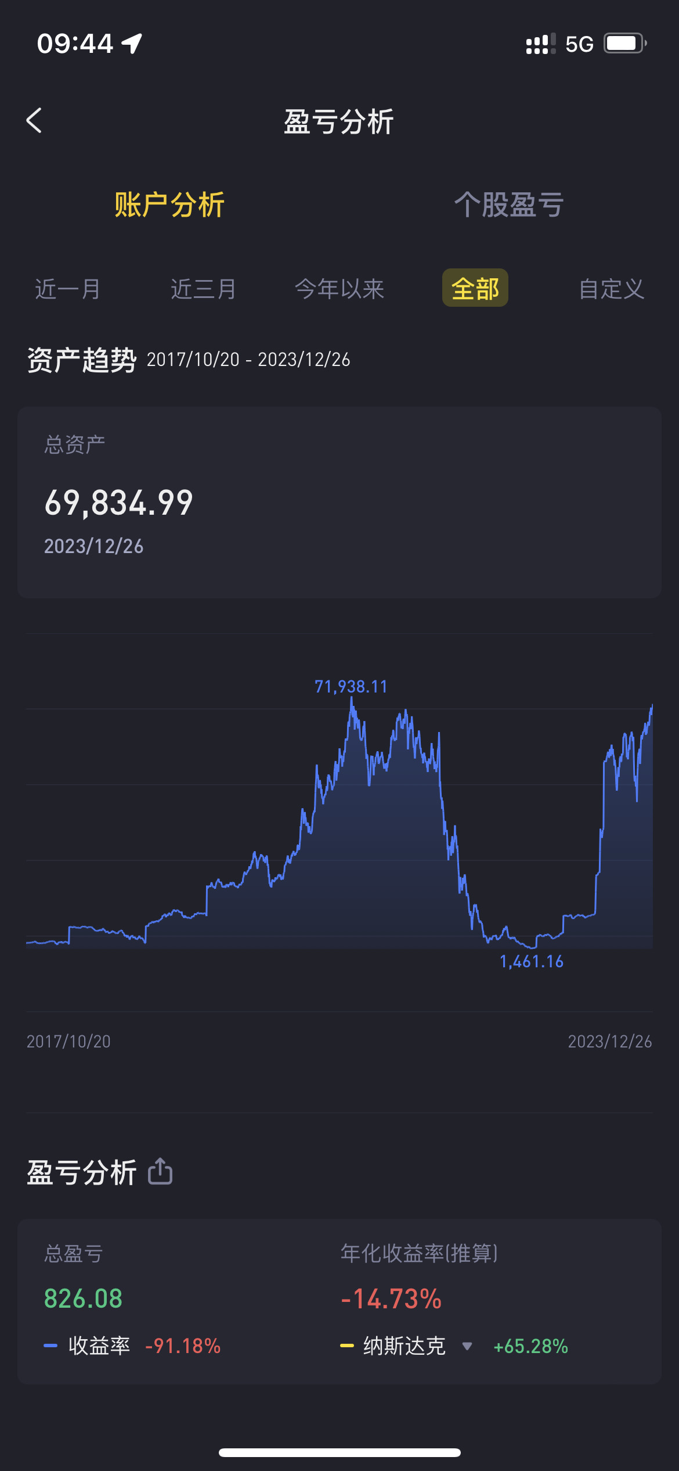Tap the -14.73% annualized return value
Screen dimensions: 679x1471
[391, 1299]
